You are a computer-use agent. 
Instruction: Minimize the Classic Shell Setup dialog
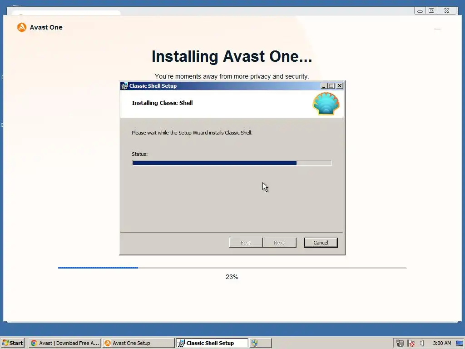[x=324, y=86]
